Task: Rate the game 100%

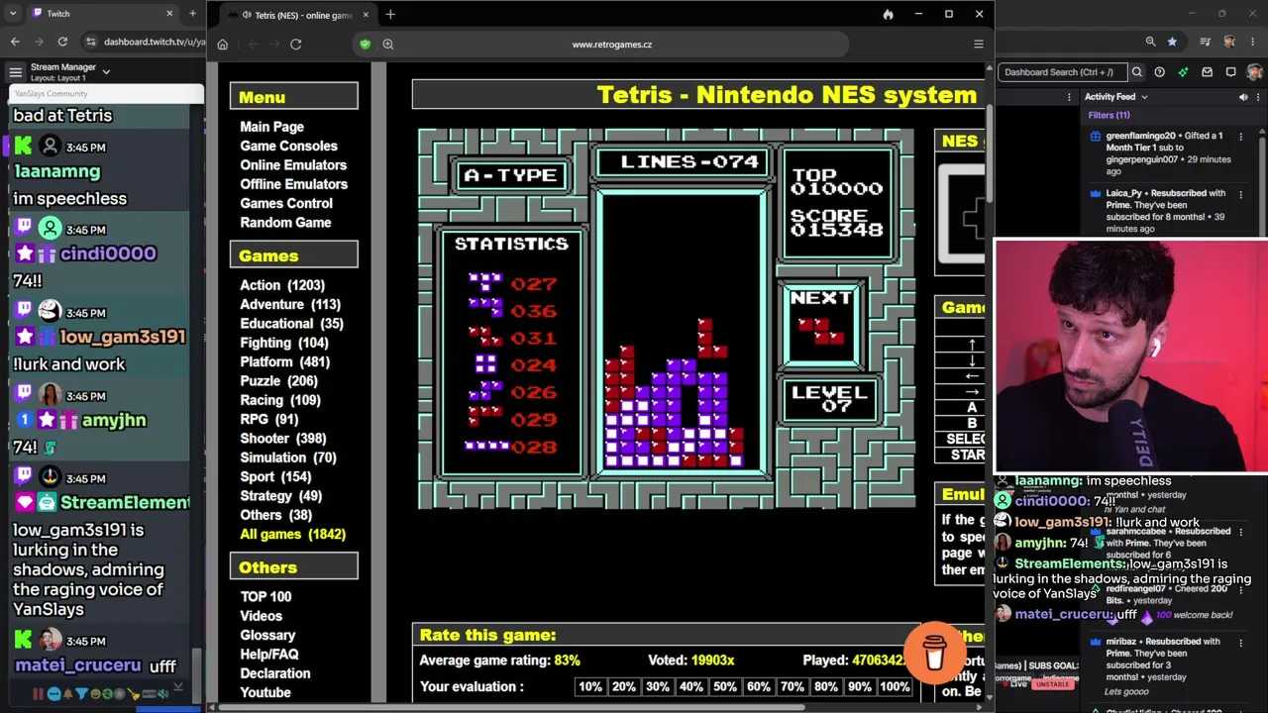Action: pyautogui.click(x=895, y=687)
